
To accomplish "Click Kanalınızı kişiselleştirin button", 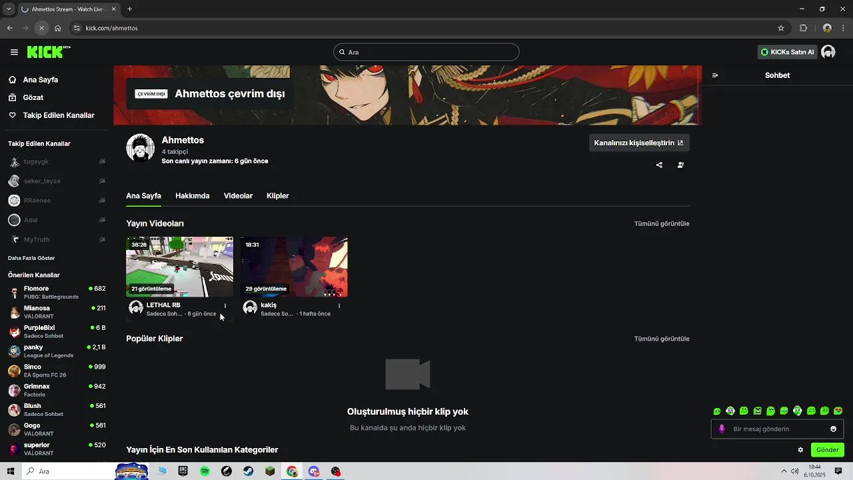I will click(638, 143).
